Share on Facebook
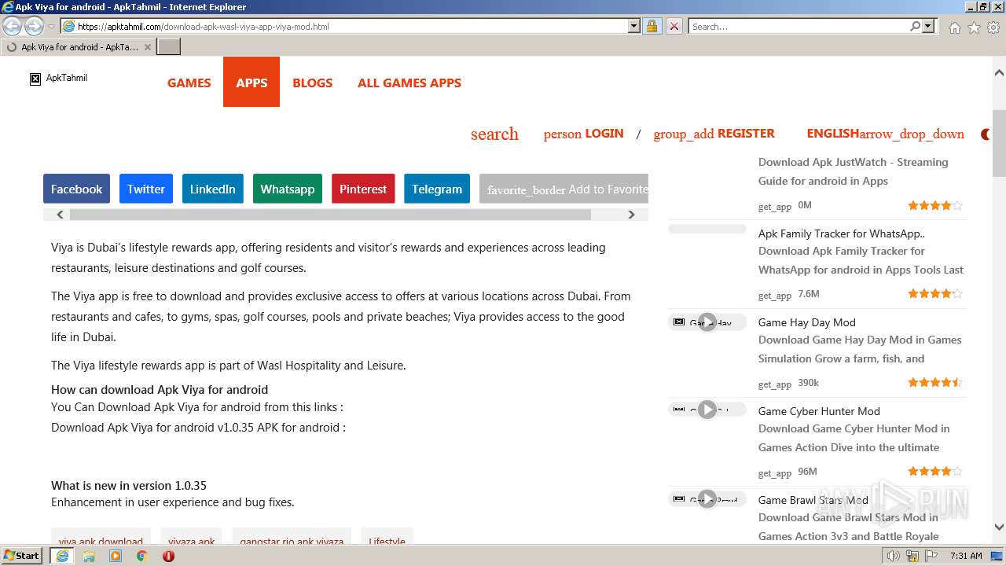This screenshot has width=1006, height=566. (76, 189)
